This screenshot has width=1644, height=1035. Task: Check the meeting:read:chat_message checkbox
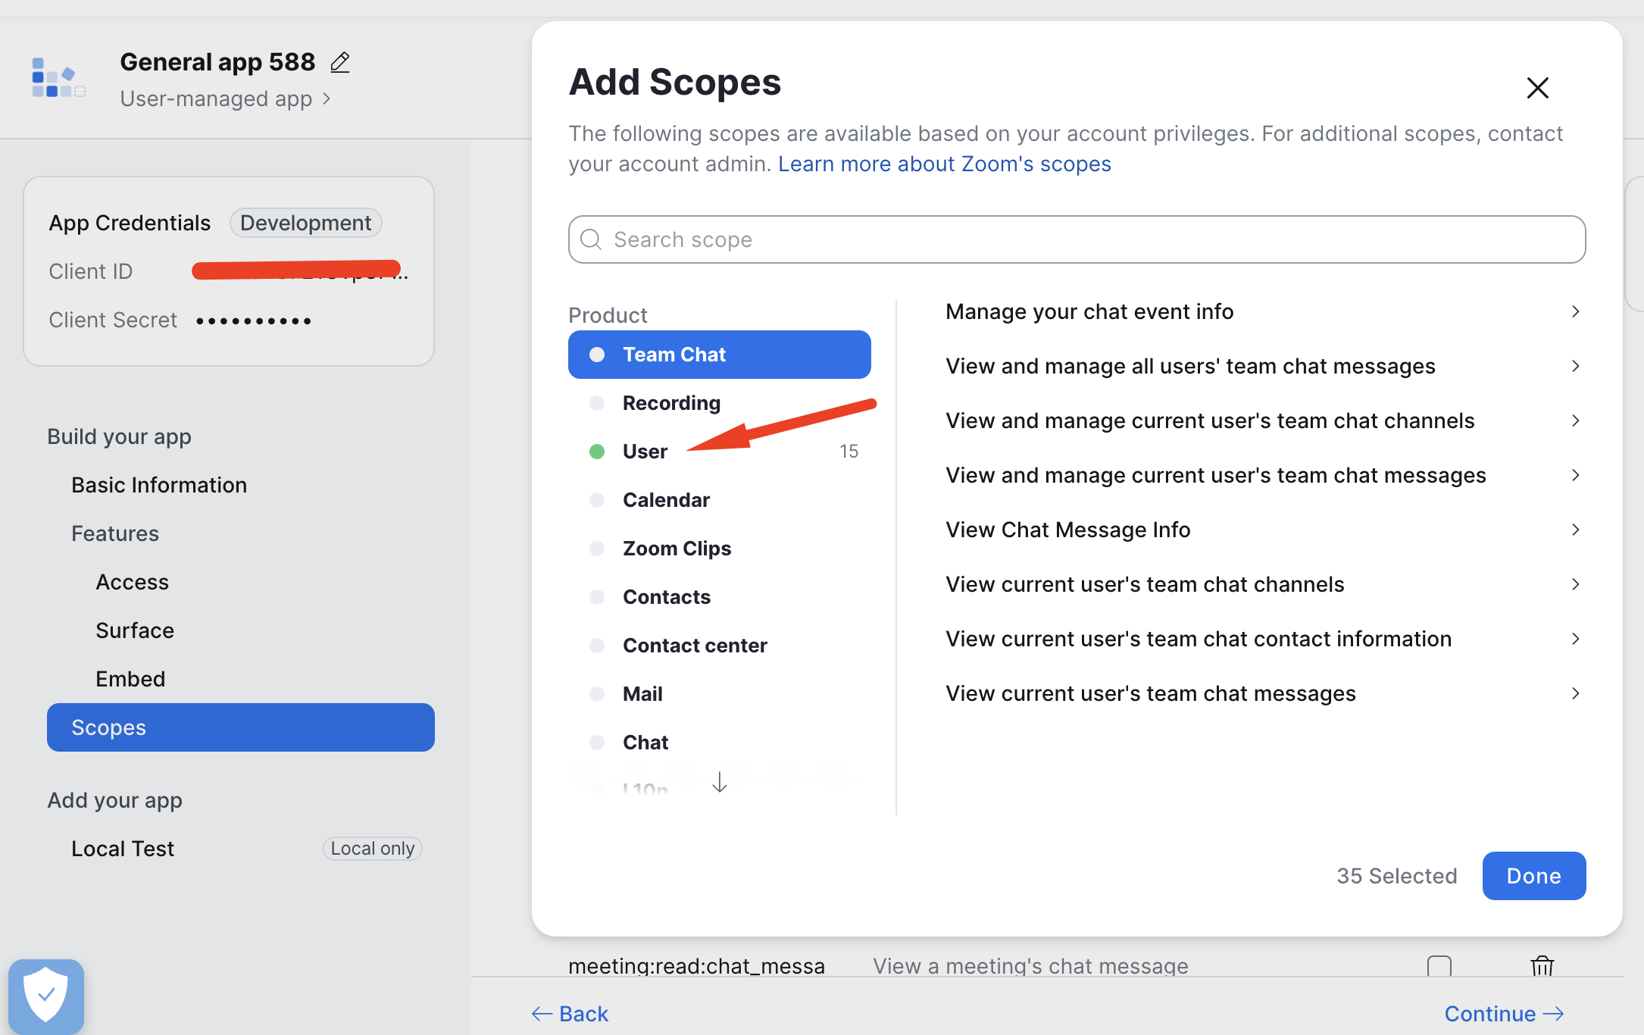[x=1439, y=965]
